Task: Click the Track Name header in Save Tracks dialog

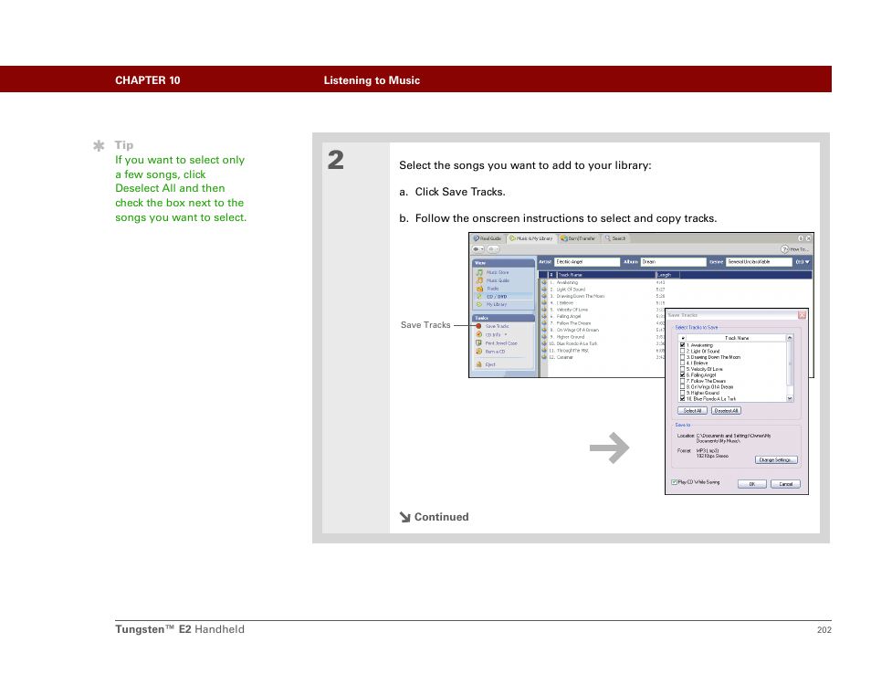Action: coord(737,338)
